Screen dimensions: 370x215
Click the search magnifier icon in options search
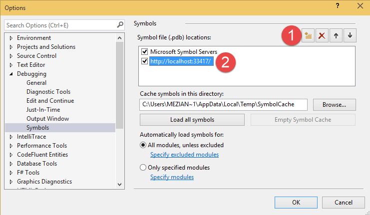120,25
